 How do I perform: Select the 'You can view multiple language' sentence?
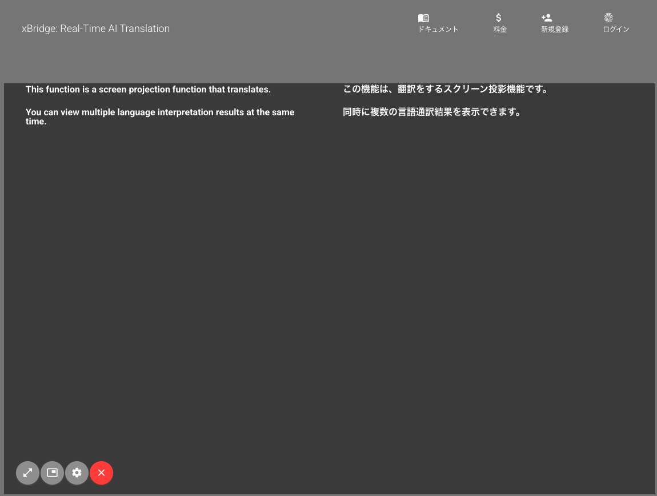pyautogui.click(x=160, y=112)
